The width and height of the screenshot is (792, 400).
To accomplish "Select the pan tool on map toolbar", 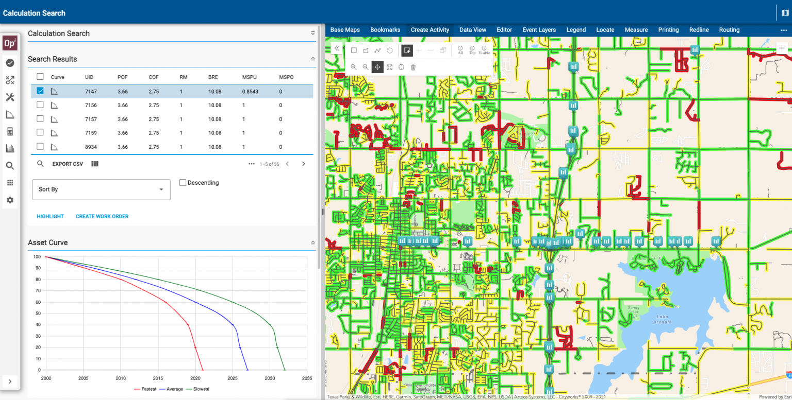I will pyautogui.click(x=377, y=67).
